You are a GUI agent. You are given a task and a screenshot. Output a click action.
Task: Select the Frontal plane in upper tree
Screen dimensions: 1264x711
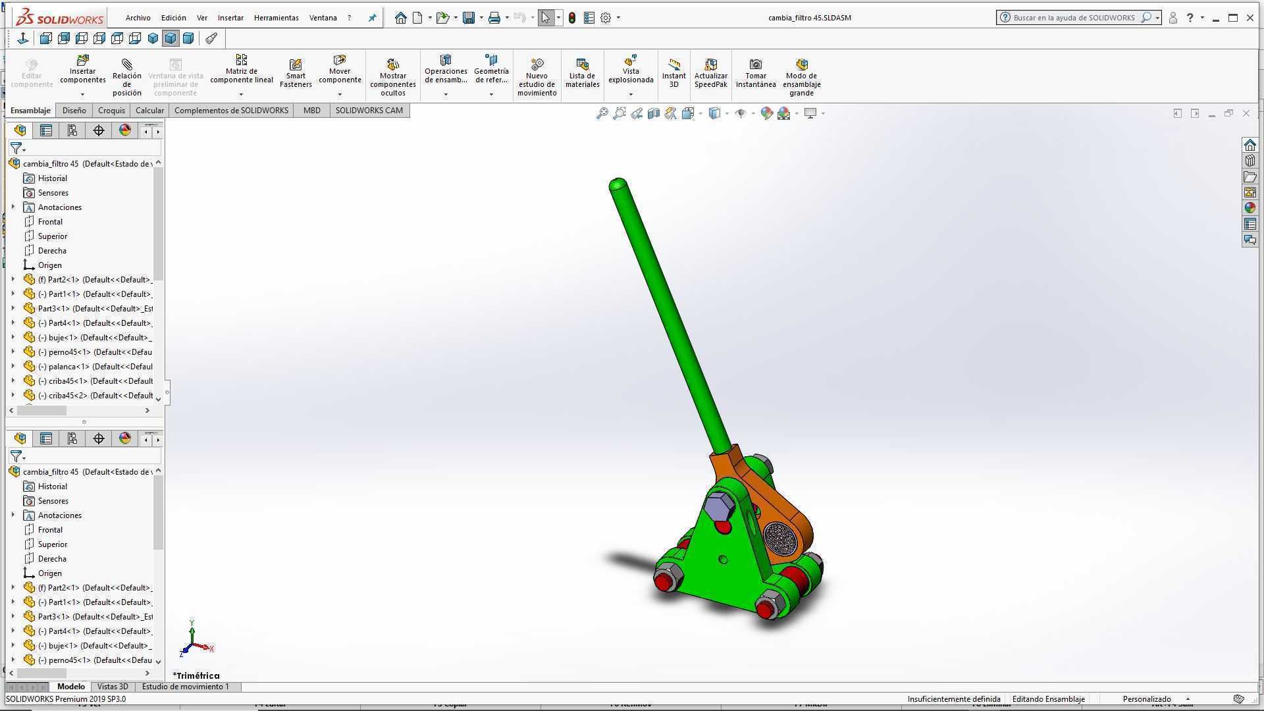(50, 222)
